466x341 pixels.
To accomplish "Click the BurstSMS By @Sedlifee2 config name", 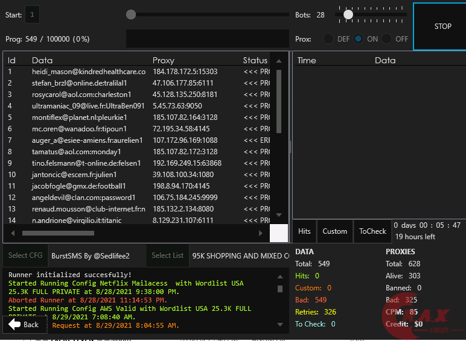I will 91,256.
